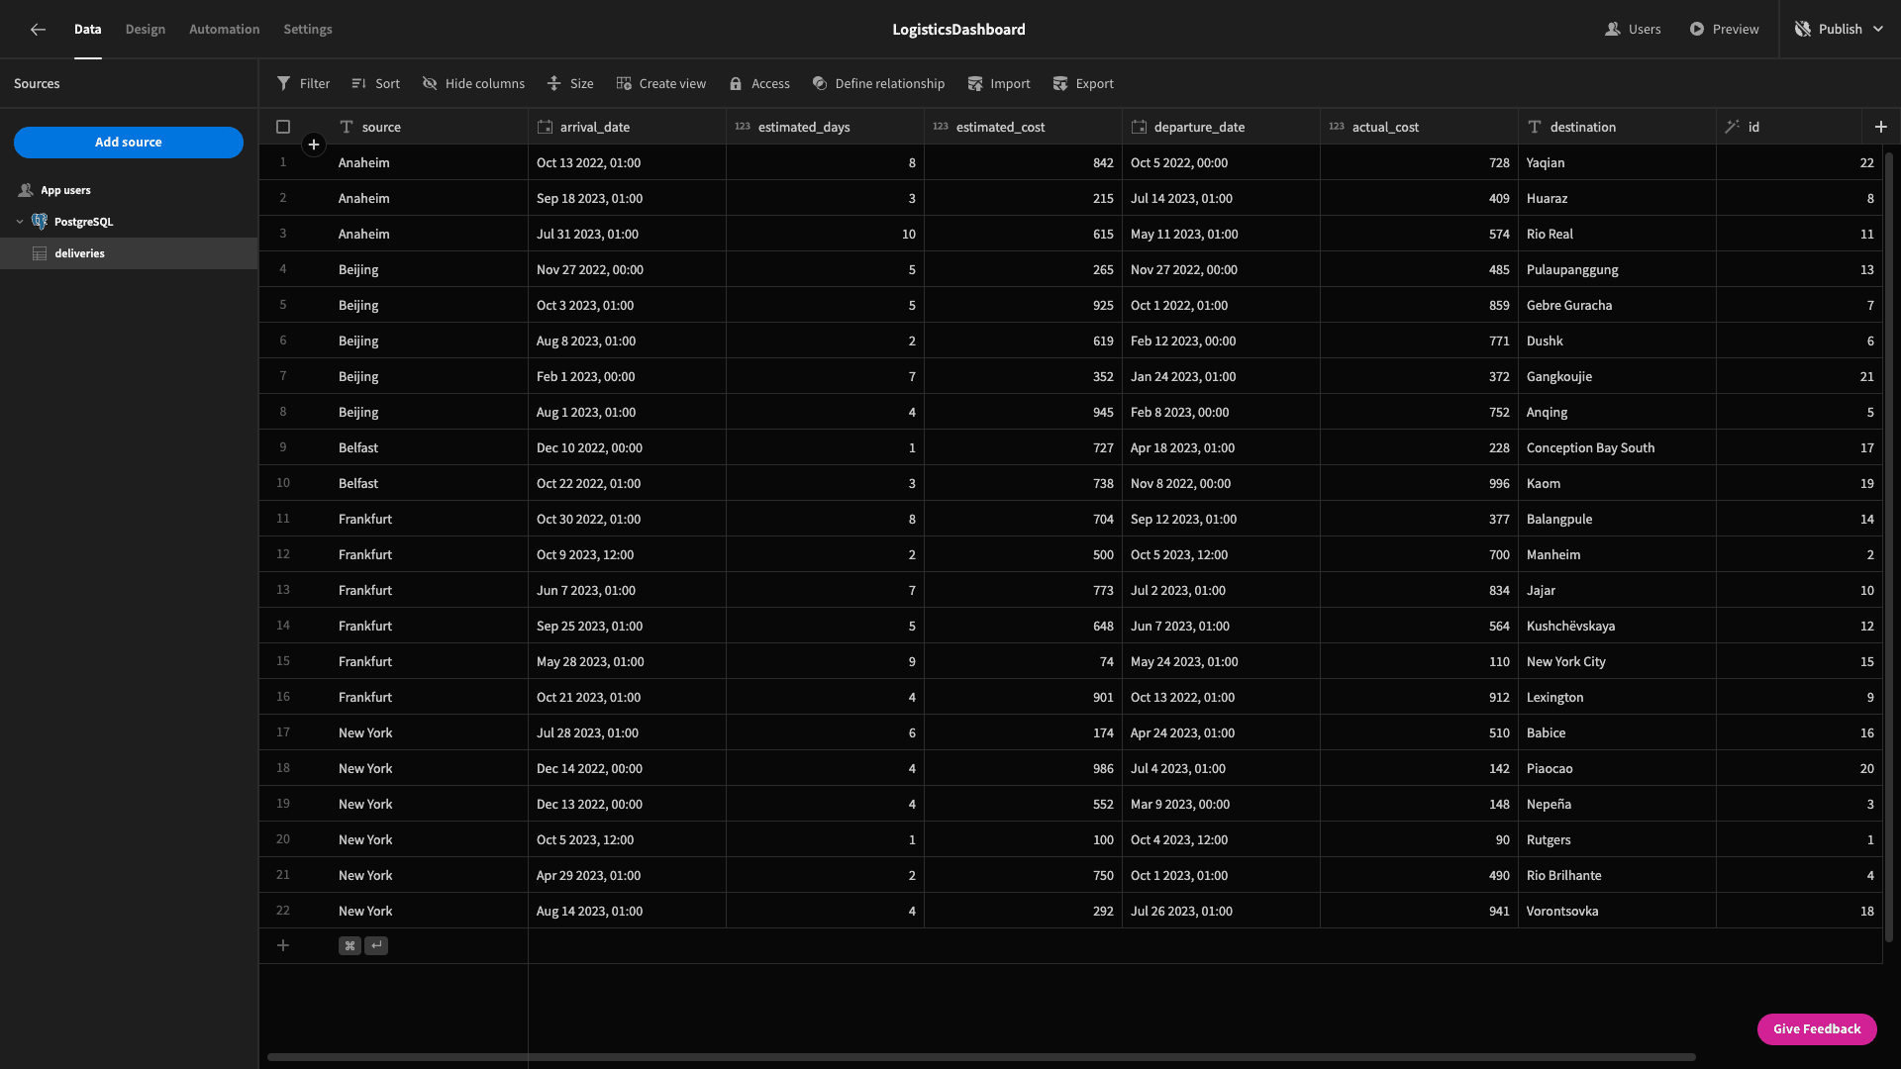
Task: Click departure_date cell Jan 24 2023, 01:00
Action: coord(1221,376)
